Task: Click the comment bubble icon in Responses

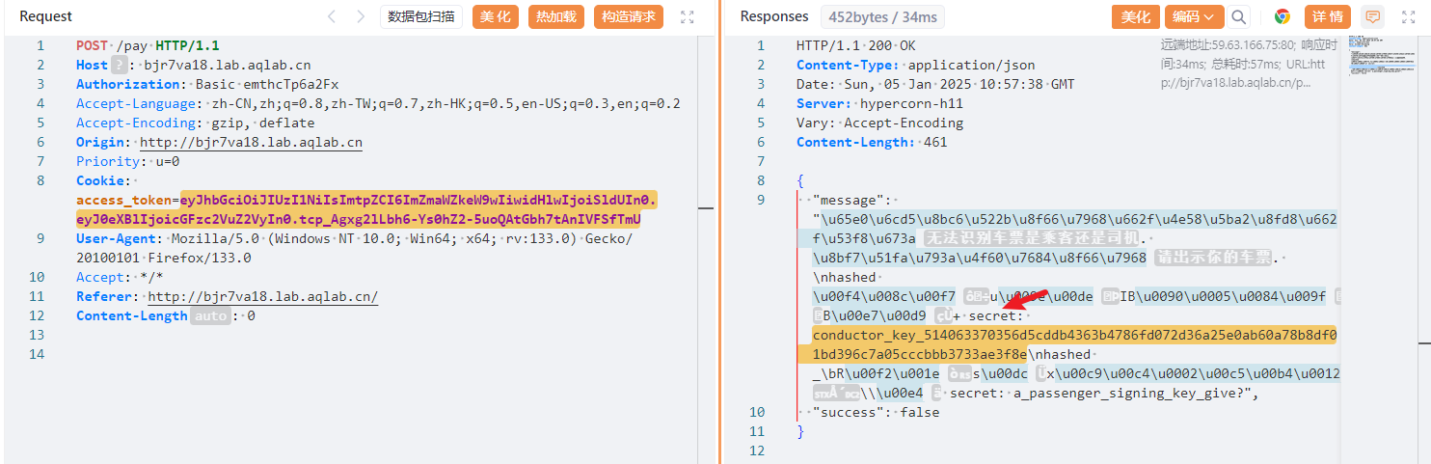Action: (1372, 16)
